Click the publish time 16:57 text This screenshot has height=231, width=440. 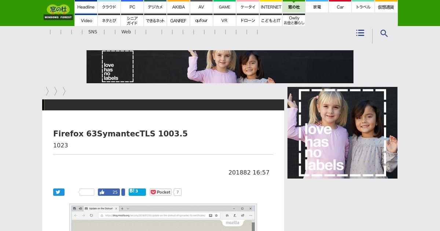pos(261,172)
